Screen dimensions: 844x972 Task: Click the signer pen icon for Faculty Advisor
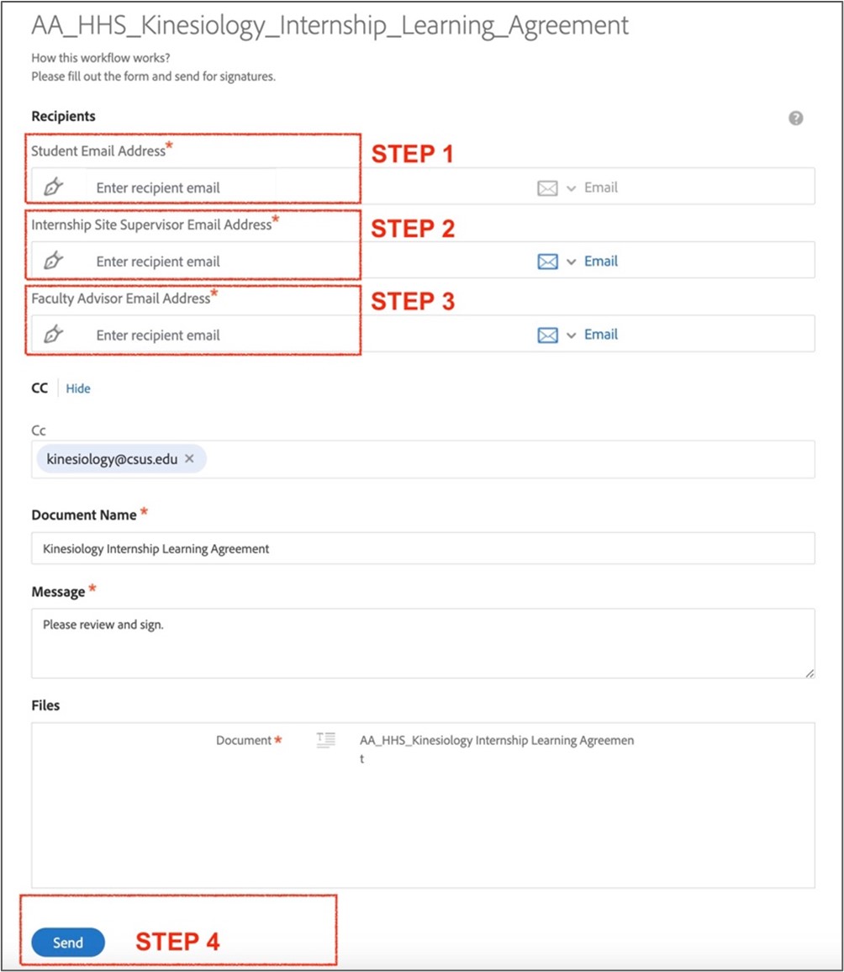(53, 334)
